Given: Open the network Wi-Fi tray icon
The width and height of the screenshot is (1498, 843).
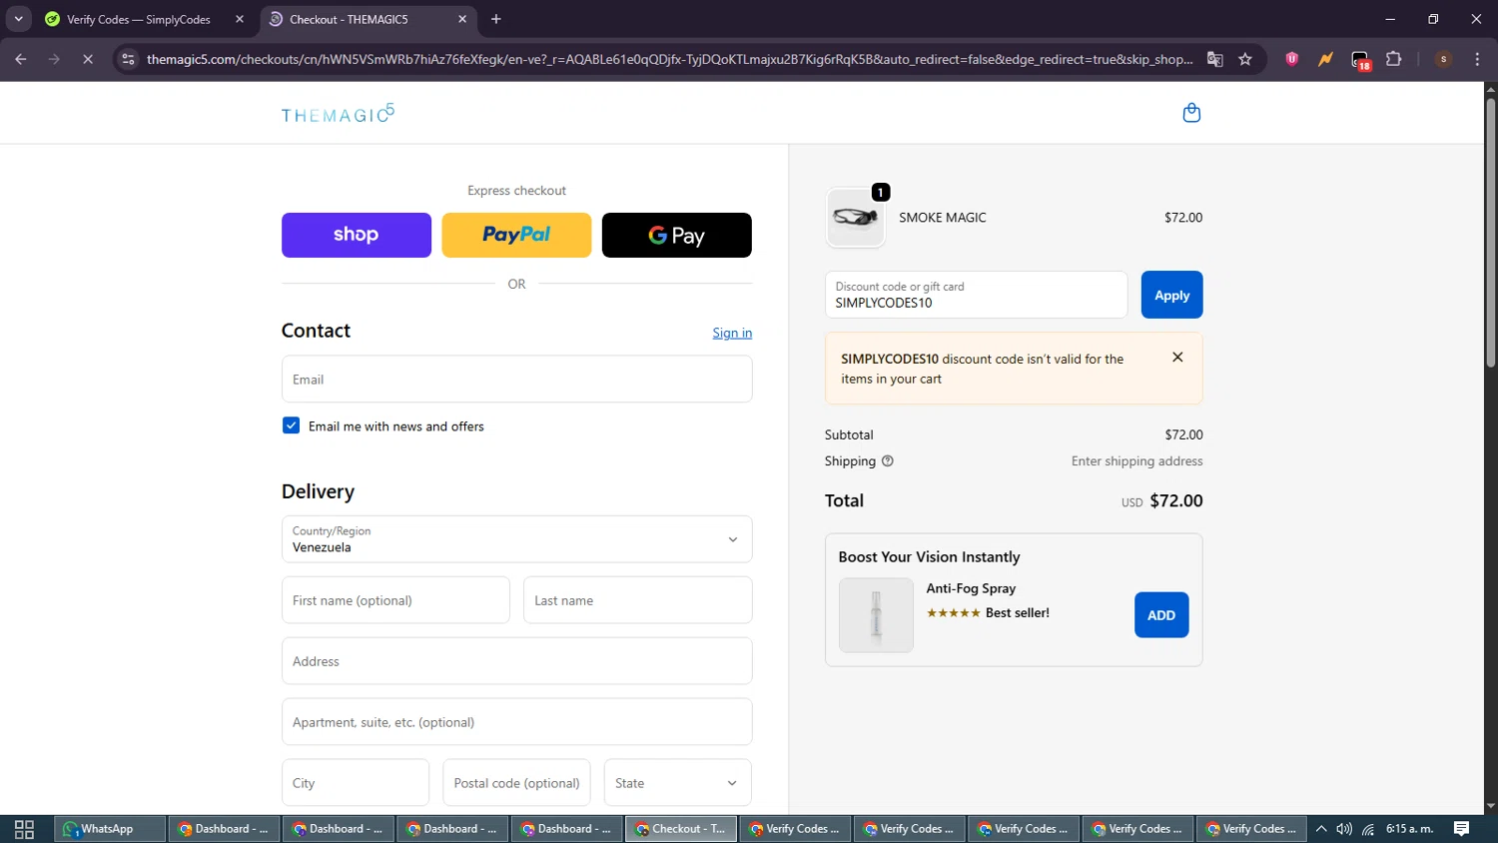Looking at the screenshot, I should coord(1368,829).
